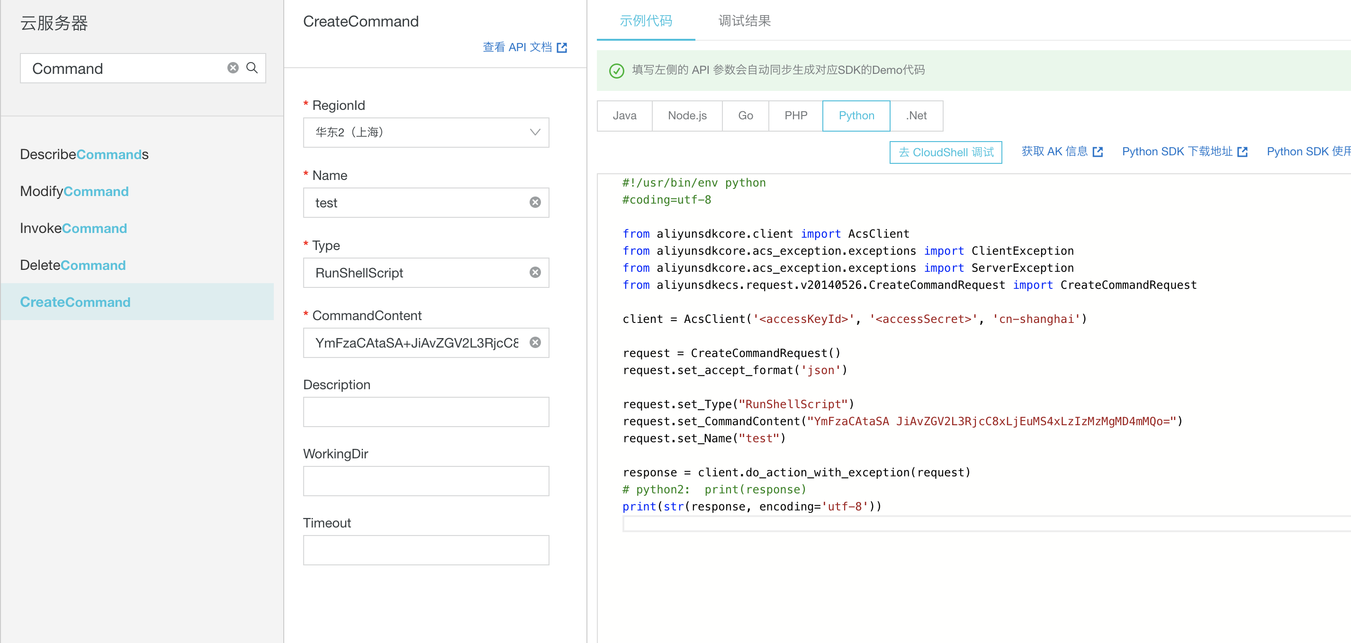This screenshot has width=1351, height=643.
Task: Click the 去 CloudShell 调试 button
Action: tap(946, 152)
